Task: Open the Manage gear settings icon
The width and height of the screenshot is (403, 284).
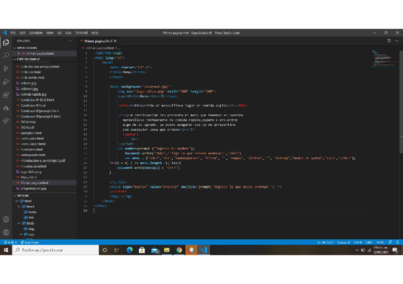Action: pos(6,232)
